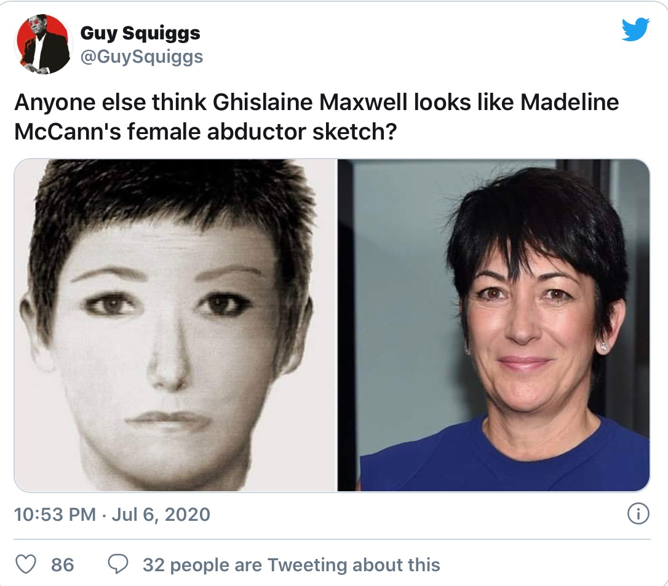Open the @GuySquiggs handle link
The width and height of the screenshot is (668, 586).
point(141,57)
